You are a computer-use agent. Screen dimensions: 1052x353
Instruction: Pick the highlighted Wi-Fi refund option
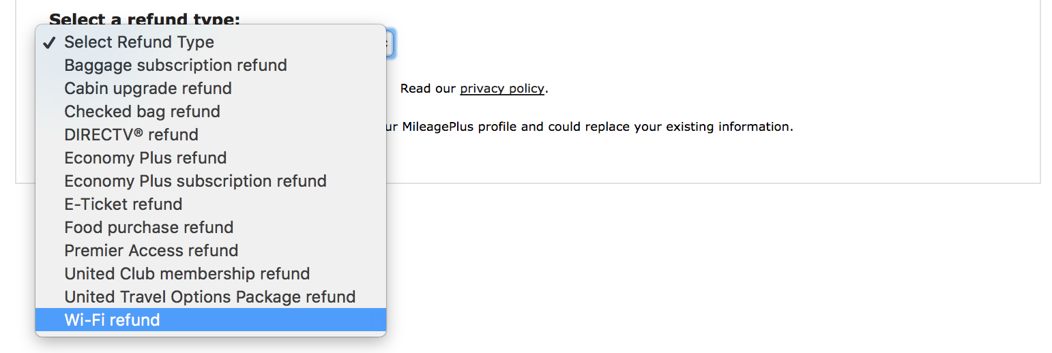coord(112,320)
